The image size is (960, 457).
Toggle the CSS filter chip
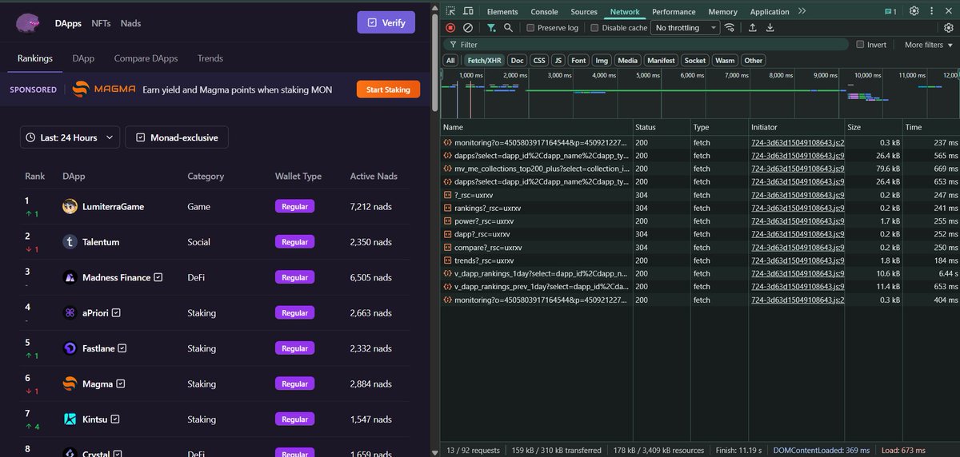(539, 60)
